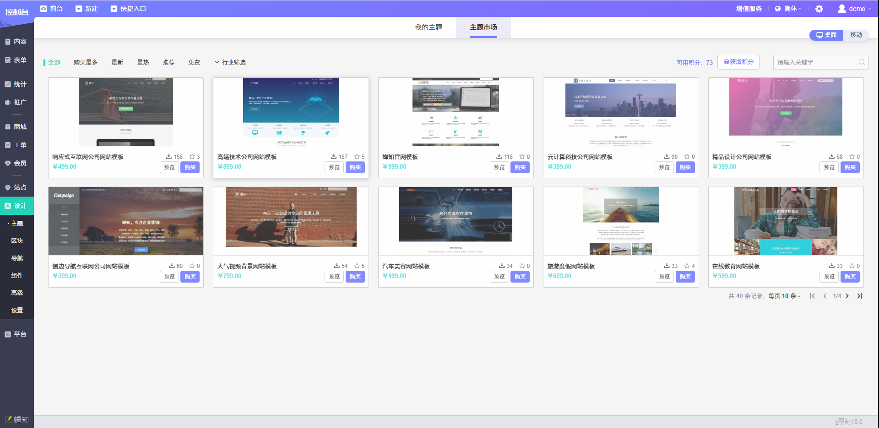The width and height of the screenshot is (879, 428).
Task: Click 购买 for 蝉知官网模板
Action: click(x=520, y=167)
